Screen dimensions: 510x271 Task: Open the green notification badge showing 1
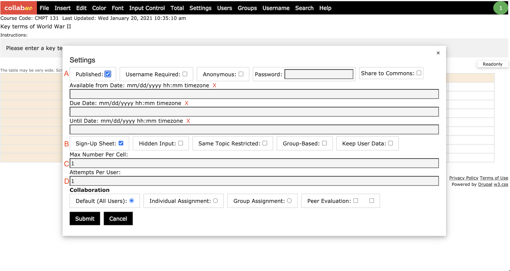click(x=501, y=8)
